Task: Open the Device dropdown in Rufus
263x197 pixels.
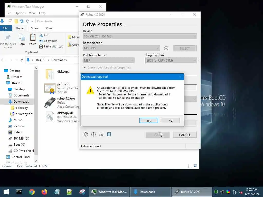Action: tap(140, 36)
